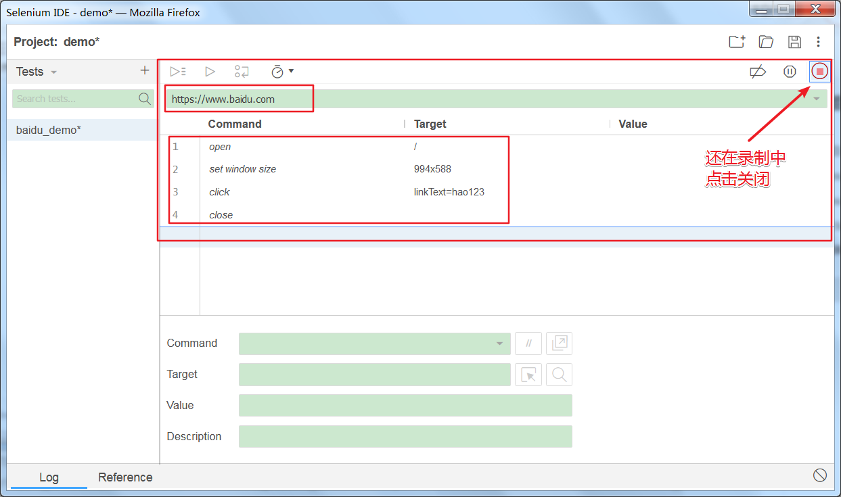
Task: Minimize the Firefox window
Action: 761,9
